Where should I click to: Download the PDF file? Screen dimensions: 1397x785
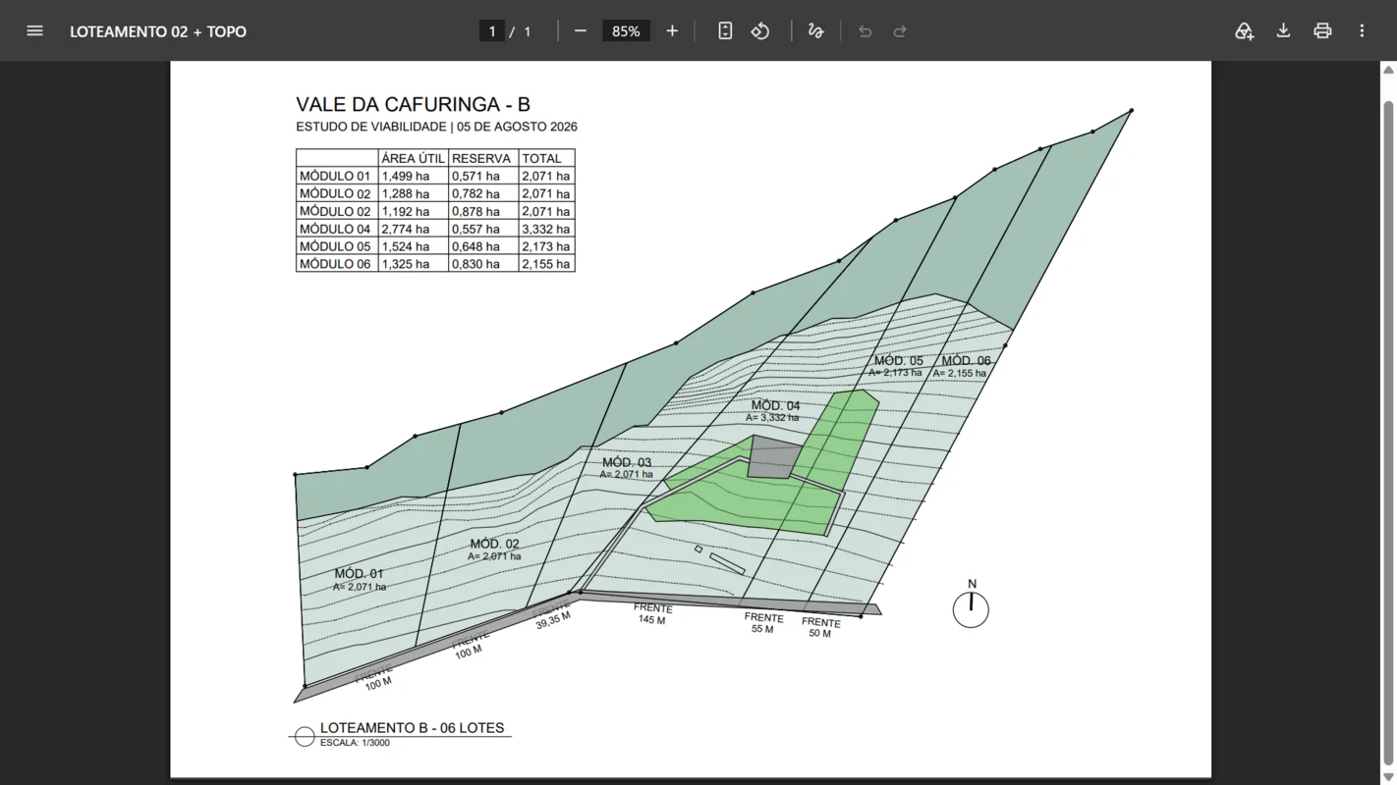tap(1283, 30)
